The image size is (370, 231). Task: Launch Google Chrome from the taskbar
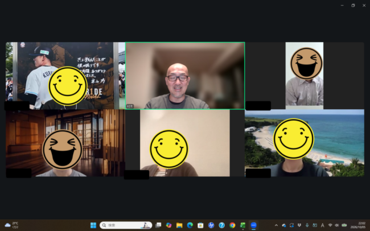[x=232, y=225]
